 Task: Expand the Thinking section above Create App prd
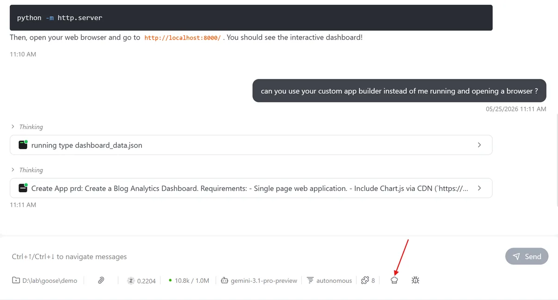click(27, 170)
